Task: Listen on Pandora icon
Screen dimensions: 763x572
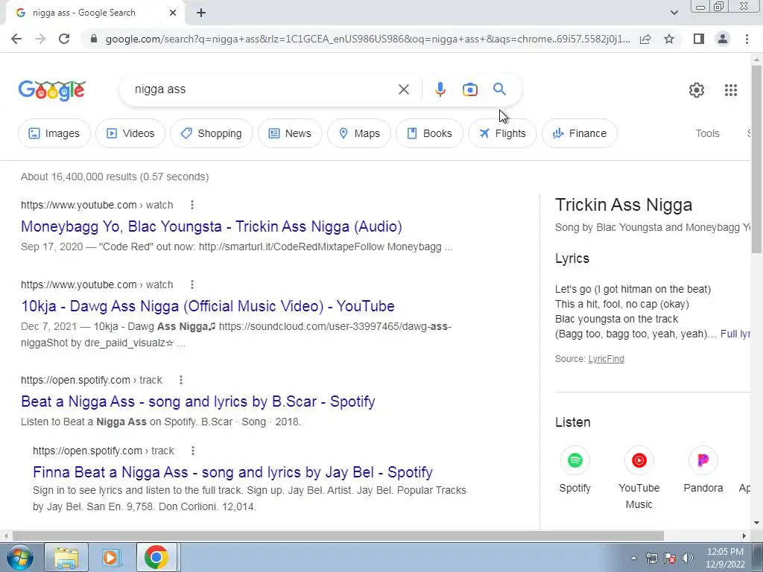Action: tap(703, 460)
